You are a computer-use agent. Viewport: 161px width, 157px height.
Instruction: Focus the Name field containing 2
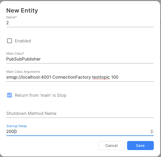[x=80, y=23]
